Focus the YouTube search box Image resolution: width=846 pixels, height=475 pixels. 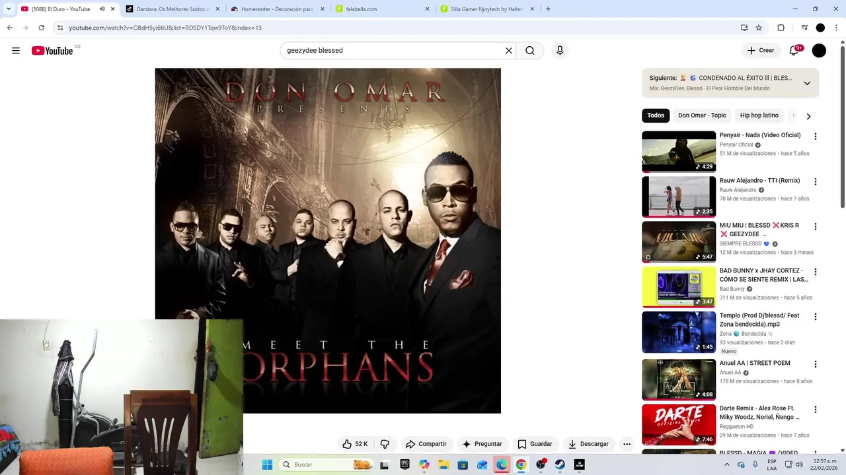pyautogui.click(x=393, y=51)
